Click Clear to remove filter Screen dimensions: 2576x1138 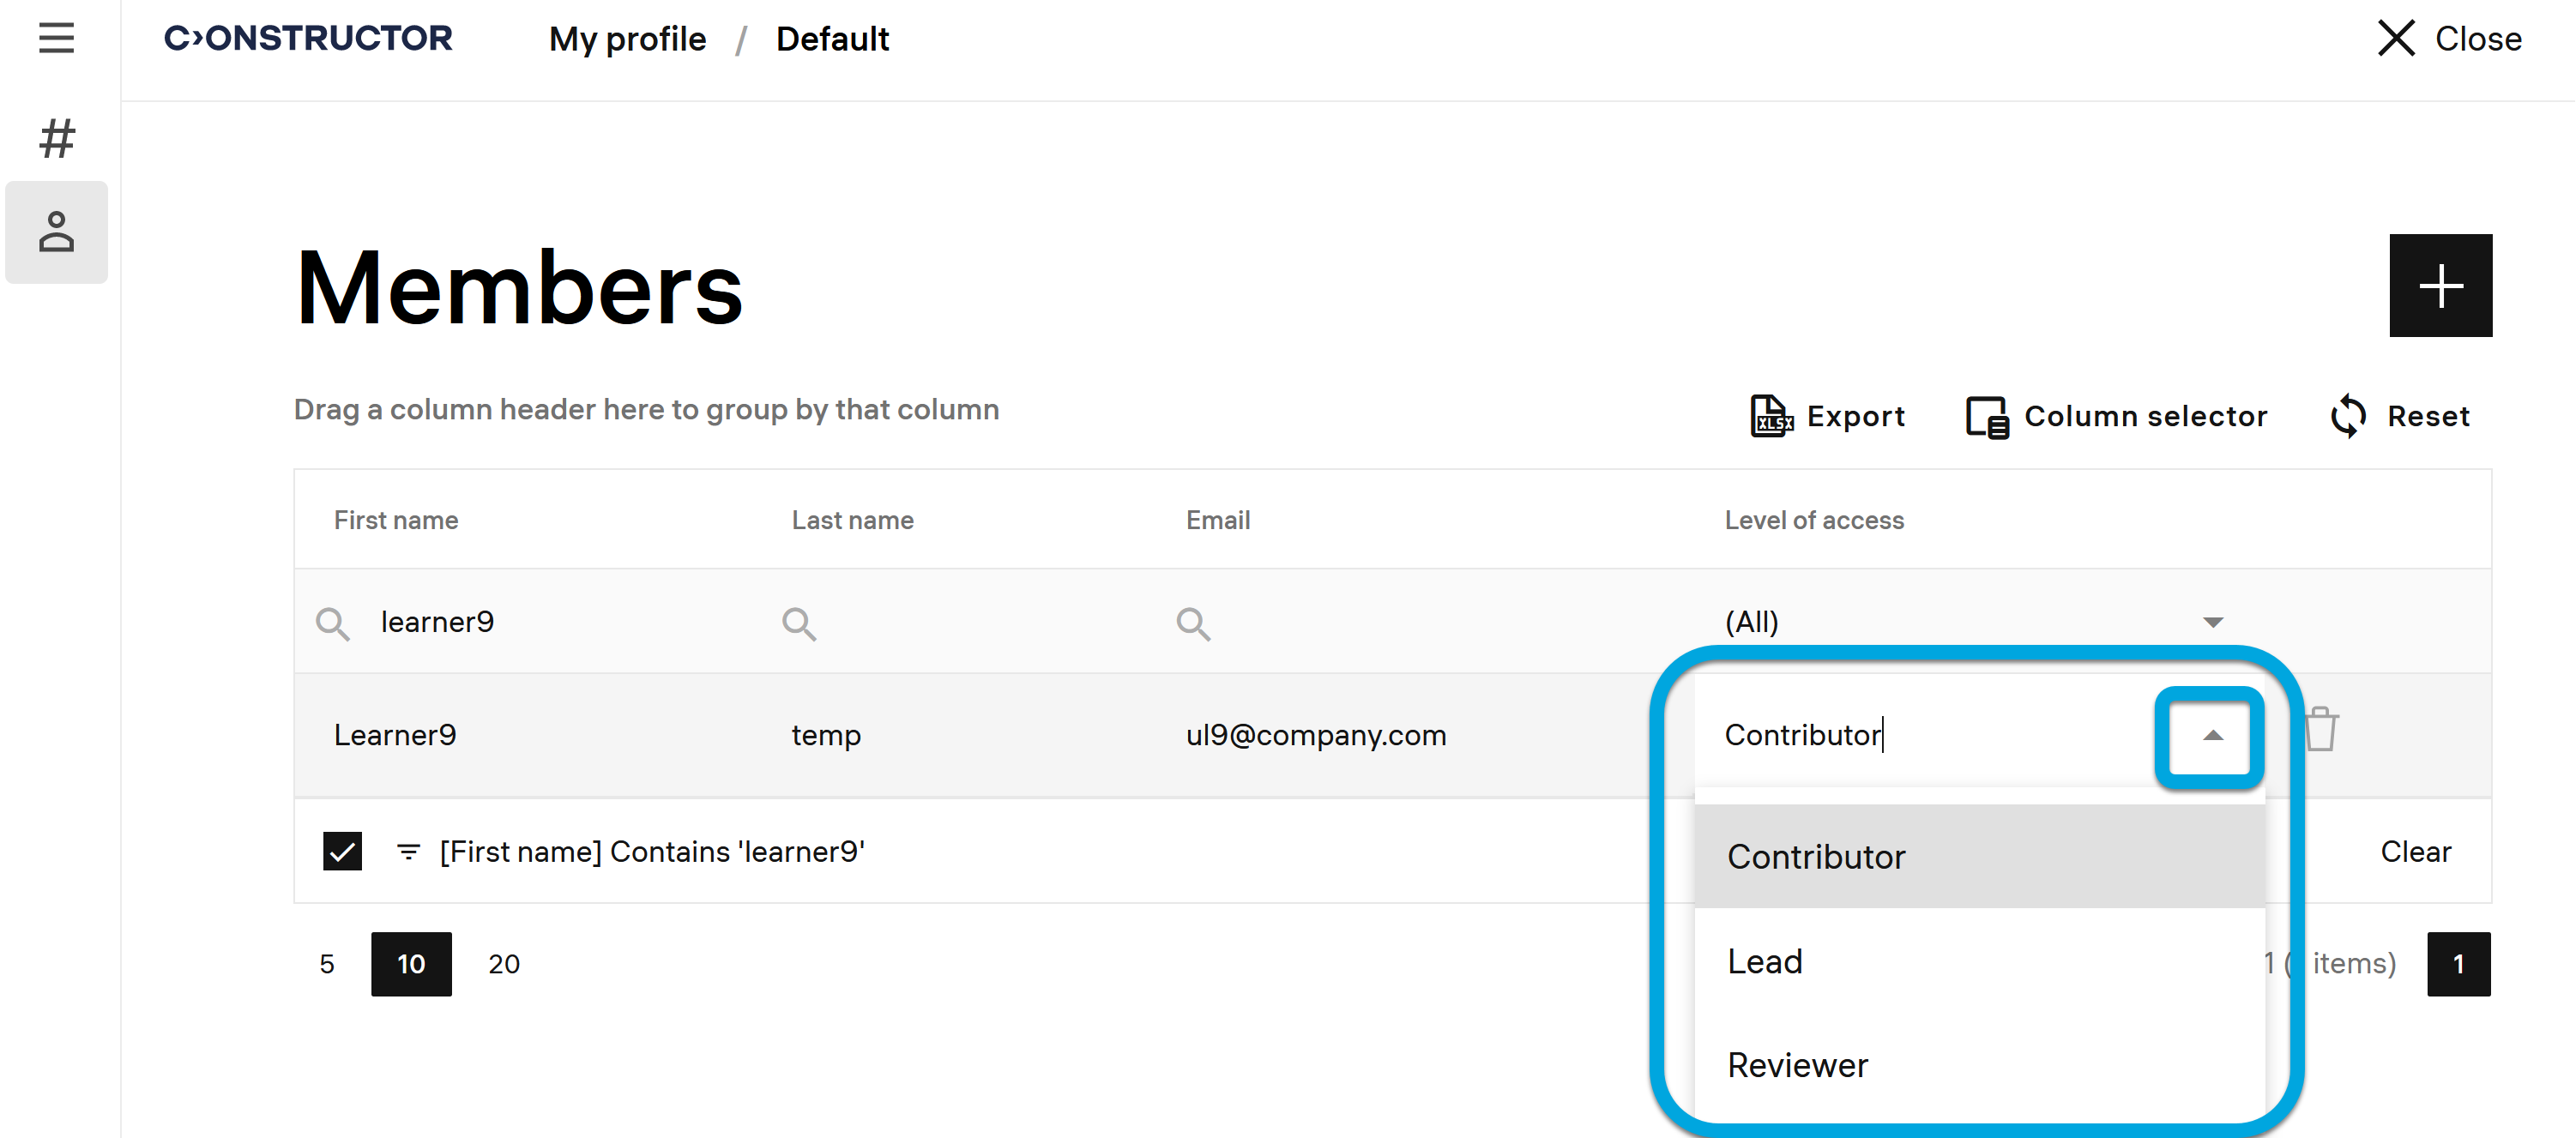[2414, 851]
